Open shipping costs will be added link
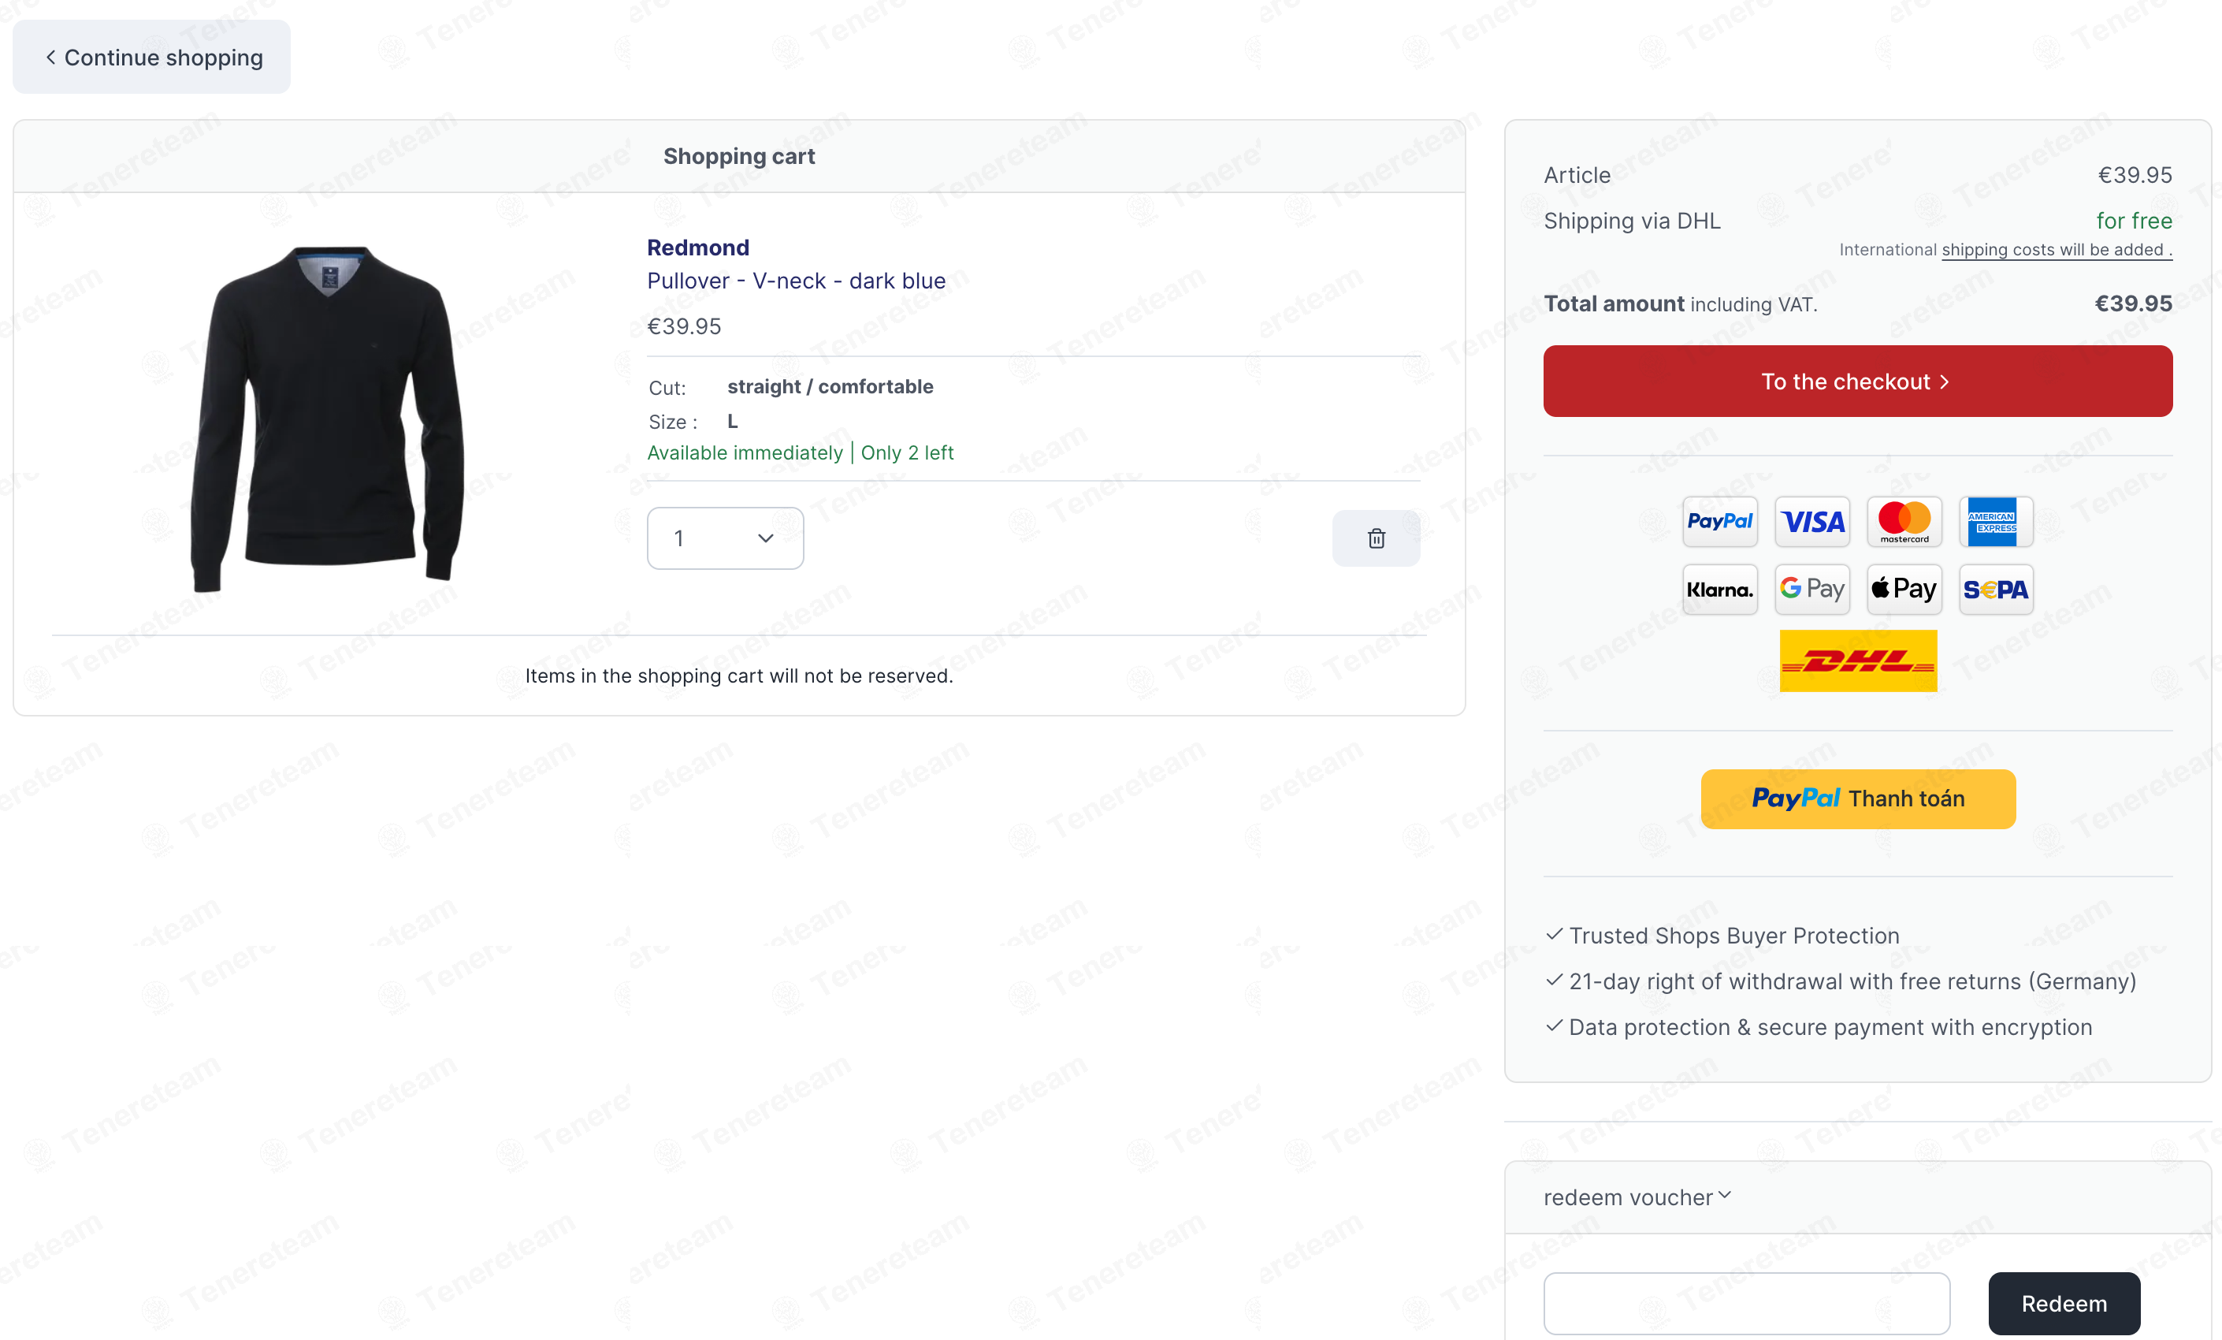The height and width of the screenshot is (1340, 2222). pos(2056,250)
